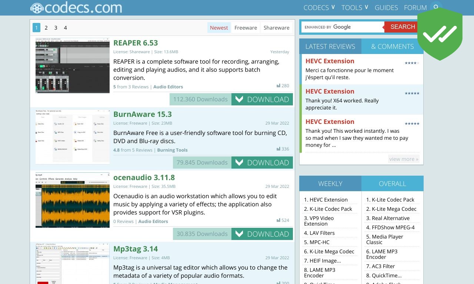Open '6. LAME MP3 Encoder' in overall list
474x284 pixels.
point(382,254)
